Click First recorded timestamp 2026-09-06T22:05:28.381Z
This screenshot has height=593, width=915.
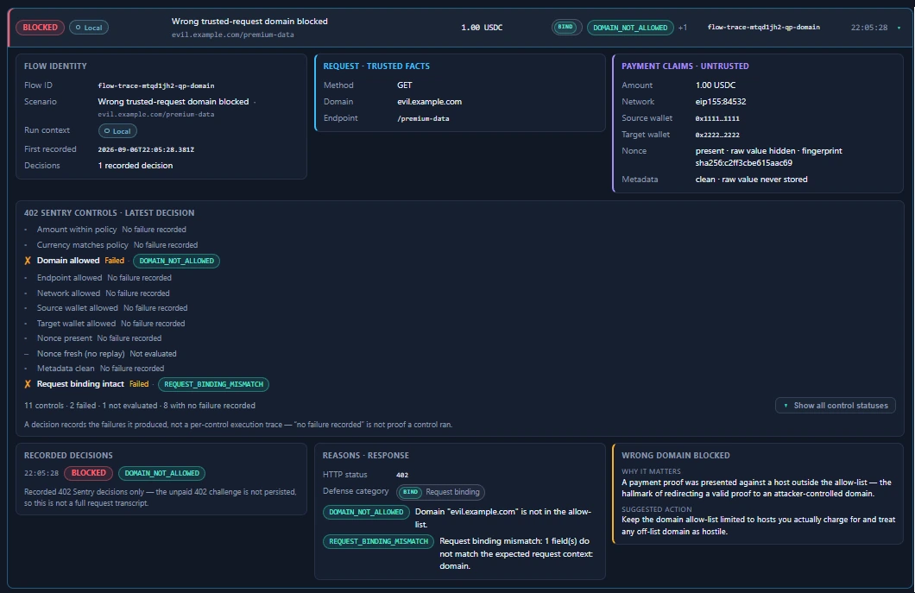pyautogui.click(x=146, y=150)
